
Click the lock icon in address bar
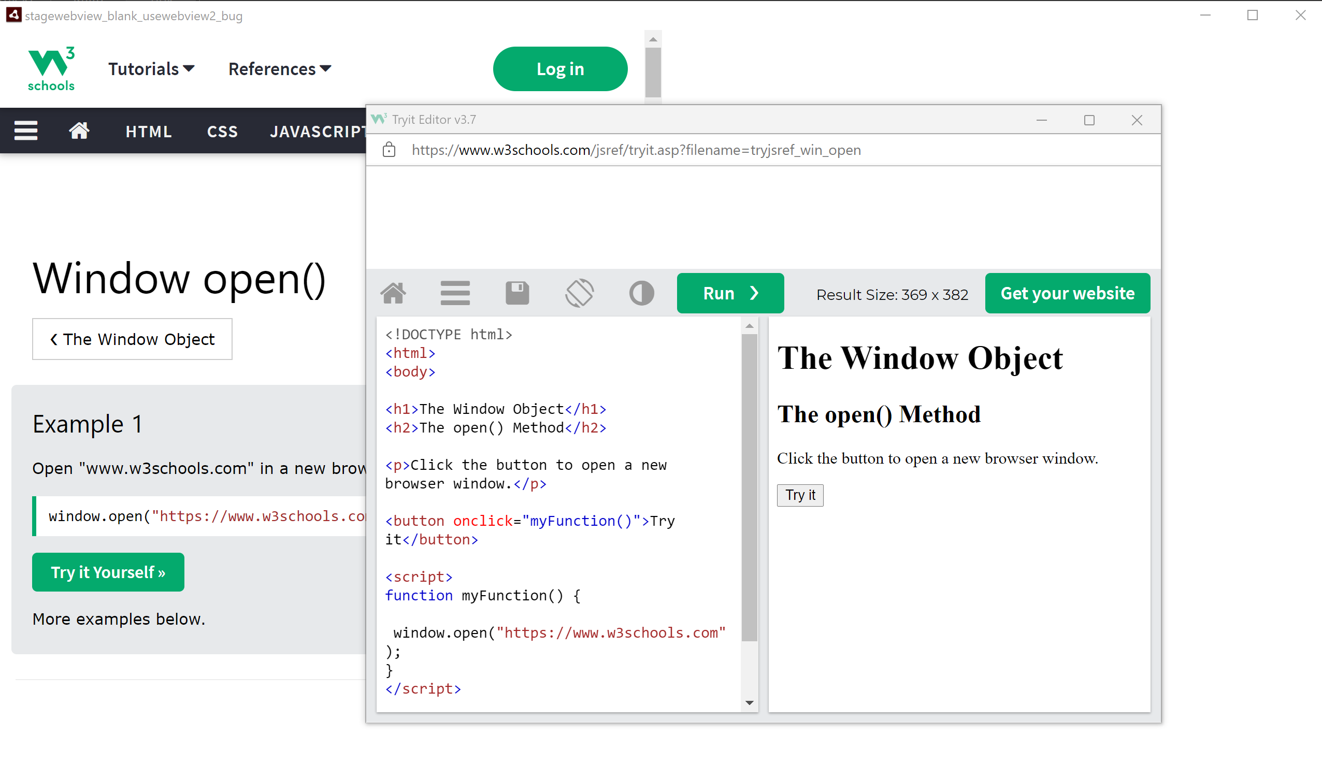coord(389,150)
